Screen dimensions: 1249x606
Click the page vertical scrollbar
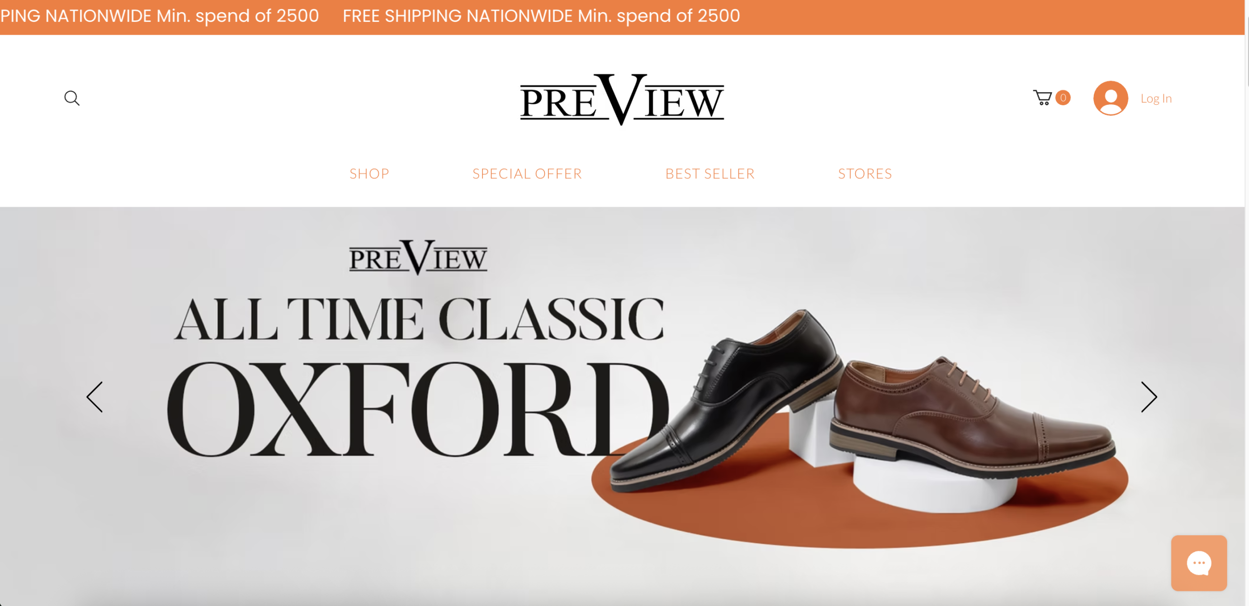tap(1247, 303)
